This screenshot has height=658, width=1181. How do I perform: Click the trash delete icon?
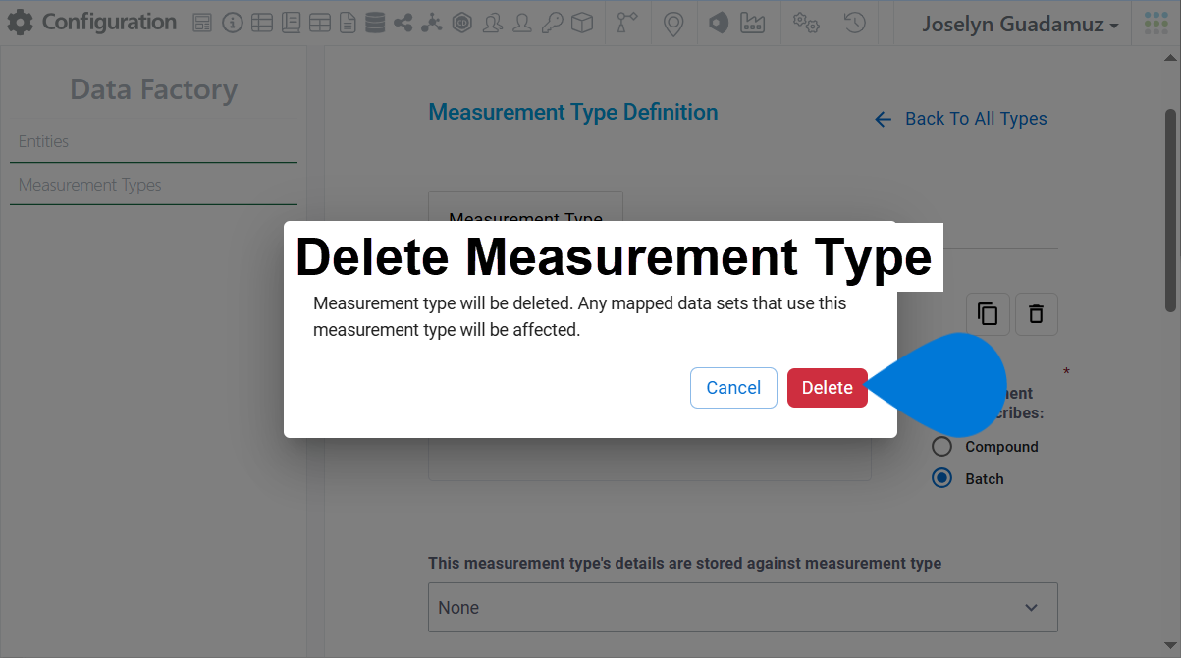pos(1036,314)
